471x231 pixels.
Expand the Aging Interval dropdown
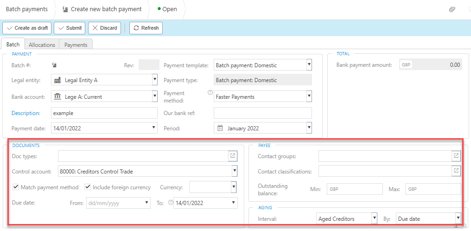coord(374,218)
